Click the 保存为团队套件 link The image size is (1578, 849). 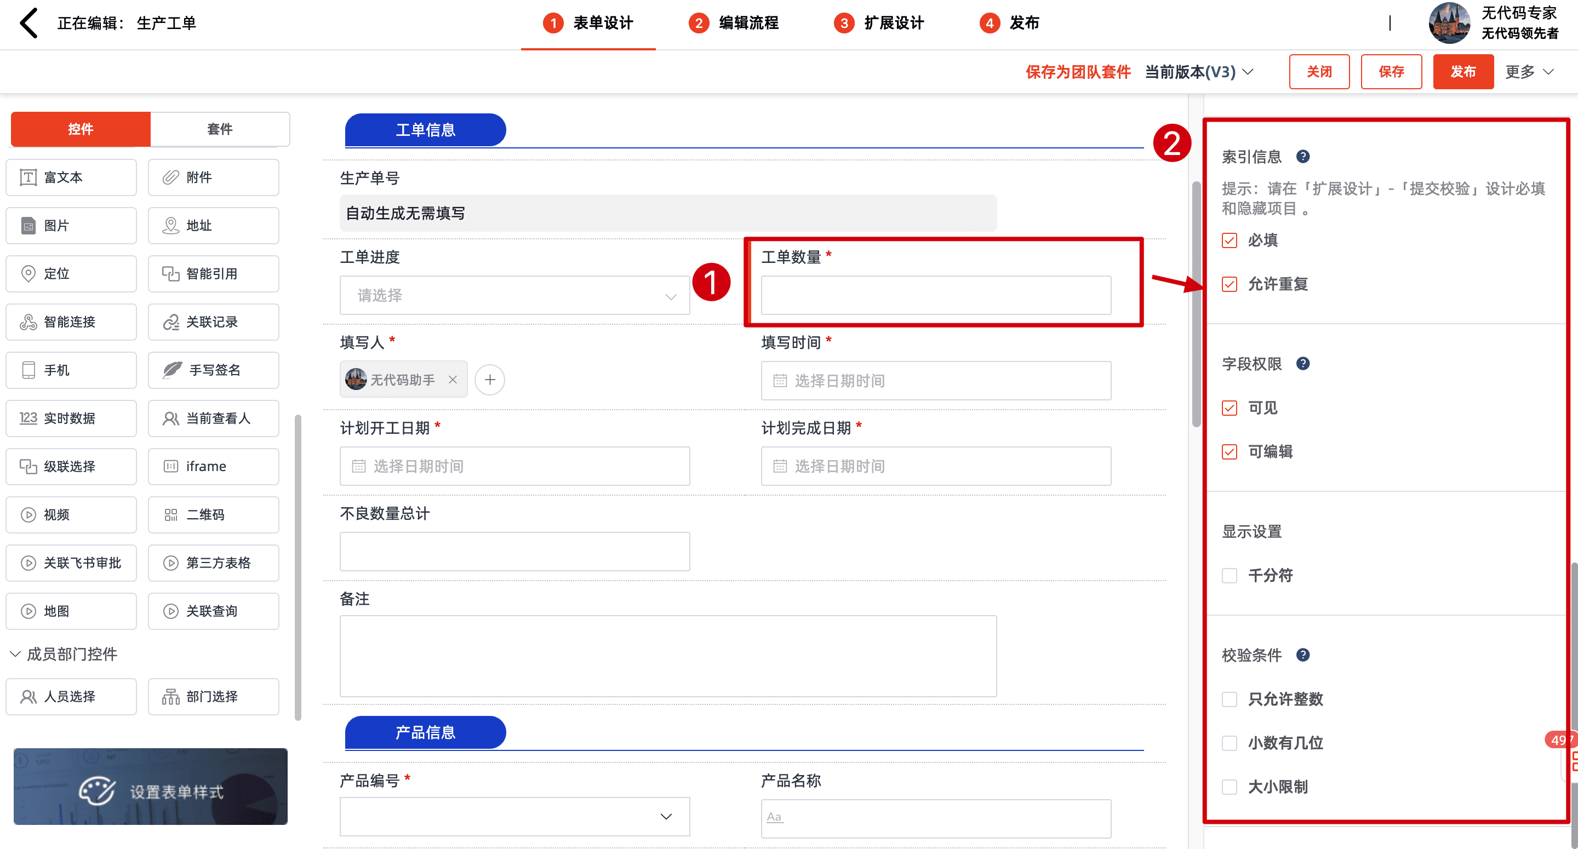(x=1078, y=72)
